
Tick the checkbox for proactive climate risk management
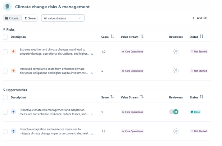[5, 112]
